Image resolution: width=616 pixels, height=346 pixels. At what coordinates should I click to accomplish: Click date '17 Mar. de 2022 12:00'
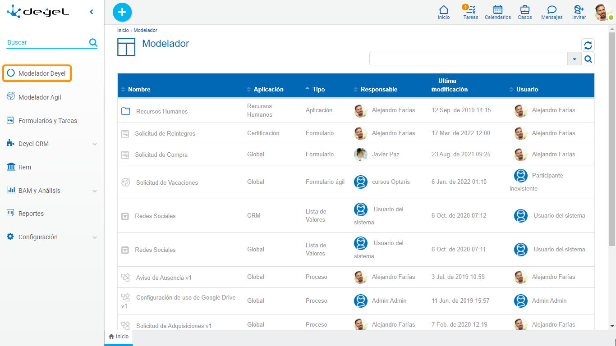(x=461, y=133)
